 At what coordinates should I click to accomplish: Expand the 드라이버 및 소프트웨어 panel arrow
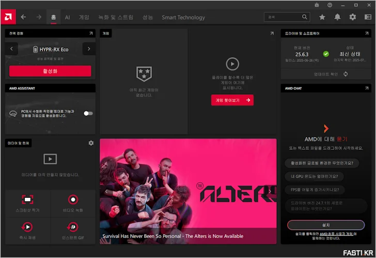pos(367,33)
